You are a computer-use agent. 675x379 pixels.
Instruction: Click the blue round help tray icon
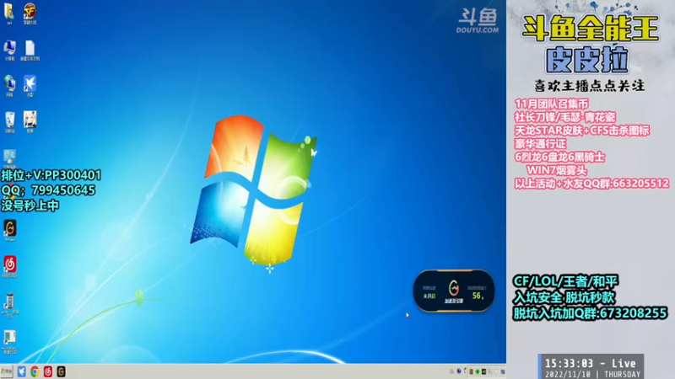[459, 371]
